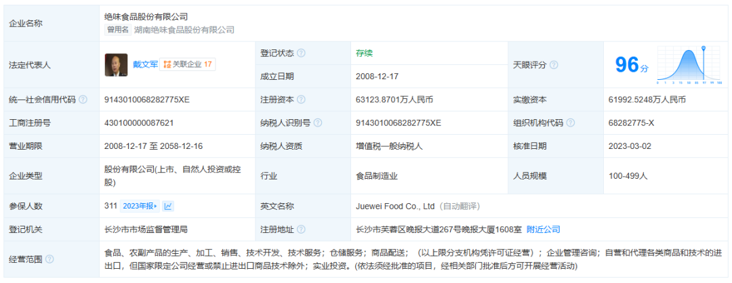This screenshot has height=283, width=732.
Task: Select former name 湖南绝味食品股份有限公司
Action: click(x=184, y=30)
